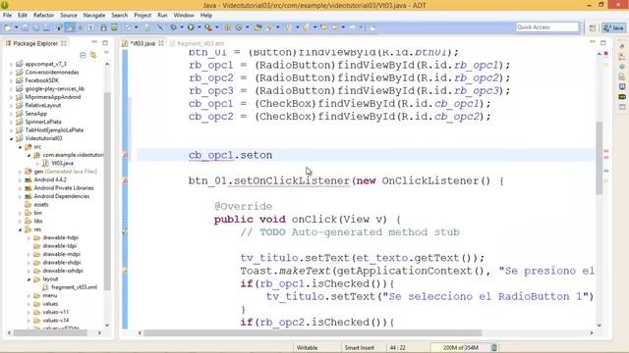
Task: Click the garbage collector trash icon
Action: coord(494,347)
